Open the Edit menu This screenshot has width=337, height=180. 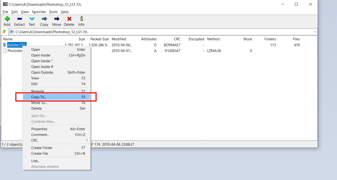(14, 12)
